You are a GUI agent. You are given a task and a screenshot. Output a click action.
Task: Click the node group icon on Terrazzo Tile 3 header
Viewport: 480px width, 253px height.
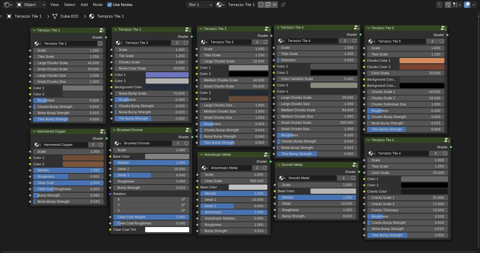pyautogui.click(x=267, y=29)
